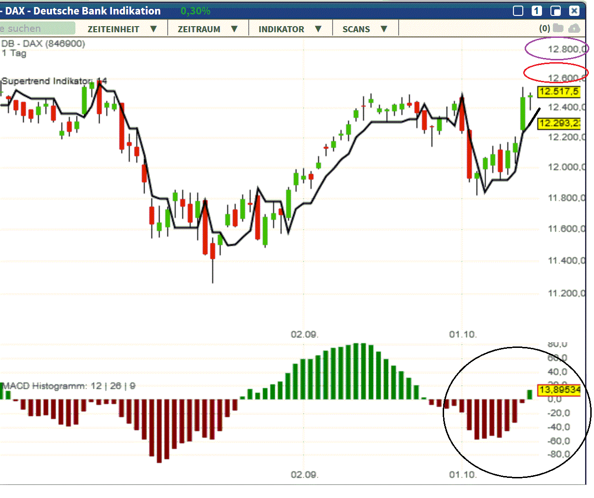Screen dimensions: 594x498
Task: Focus the 'suchen' search field
Action: tap(37, 29)
